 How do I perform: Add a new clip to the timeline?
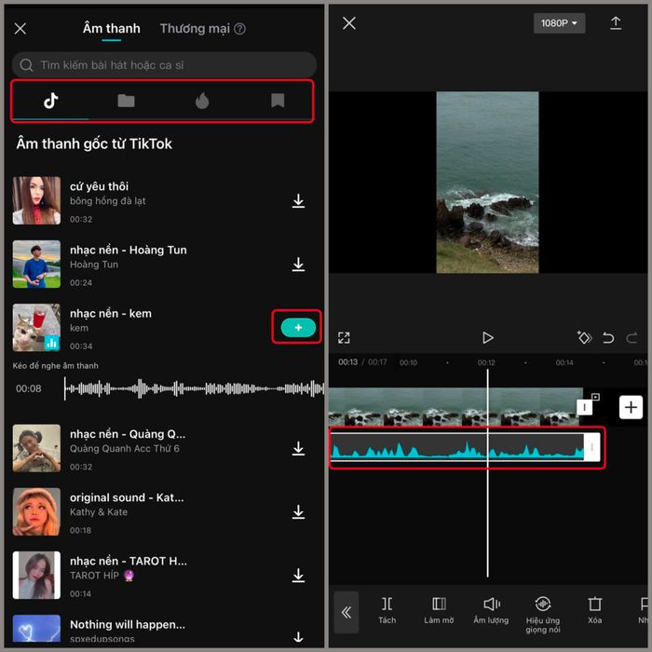(631, 407)
